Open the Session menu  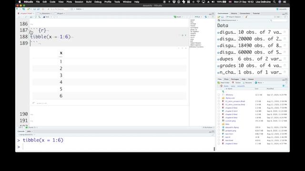point(79,2)
